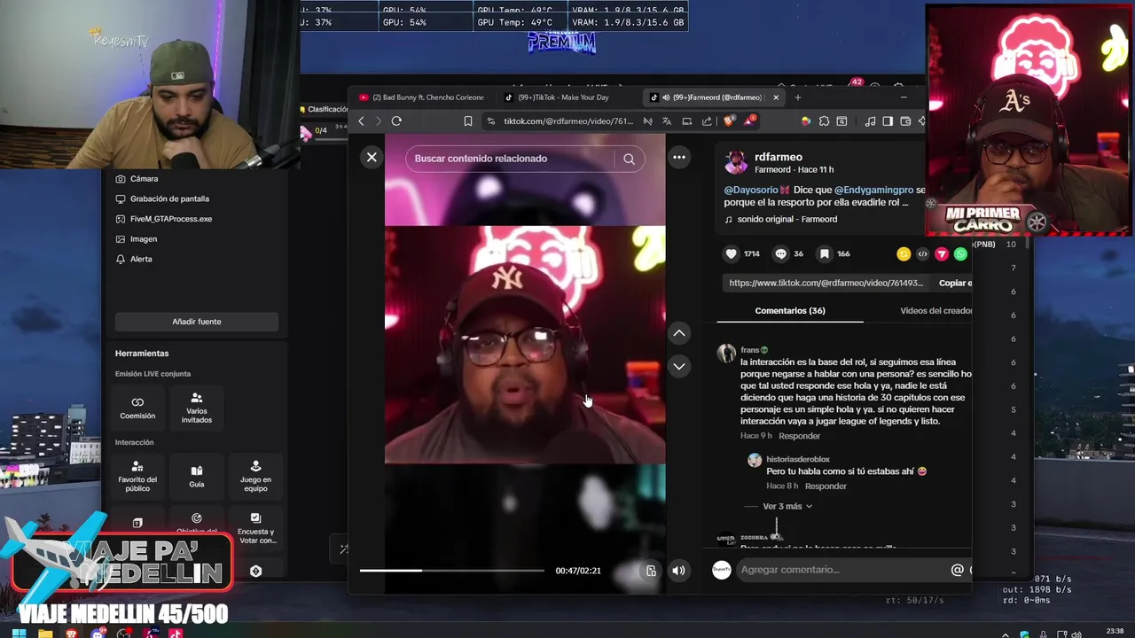Share the video to WhatsApp

point(960,254)
